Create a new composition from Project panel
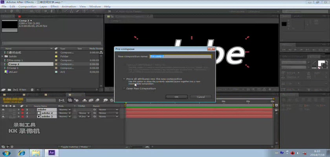Image resolution: width=330 pixels, height=157 pixels. pyautogui.click(x=16, y=89)
